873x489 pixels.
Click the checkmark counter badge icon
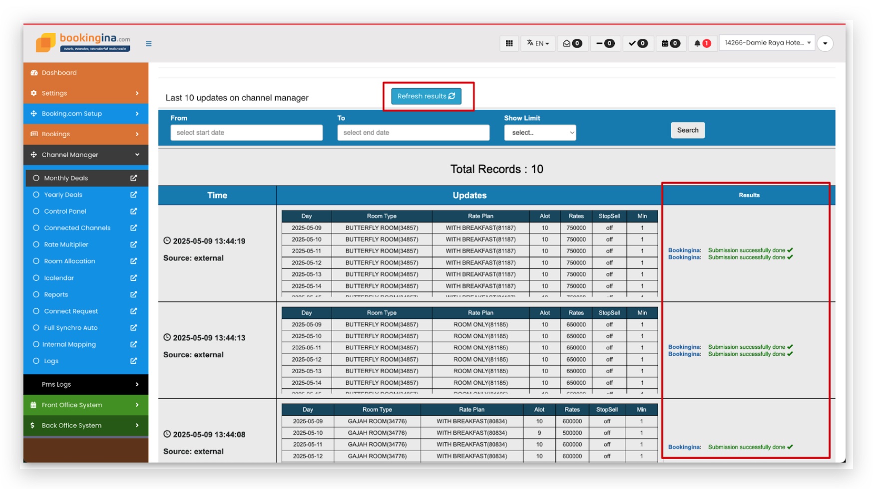pos(638,43)
